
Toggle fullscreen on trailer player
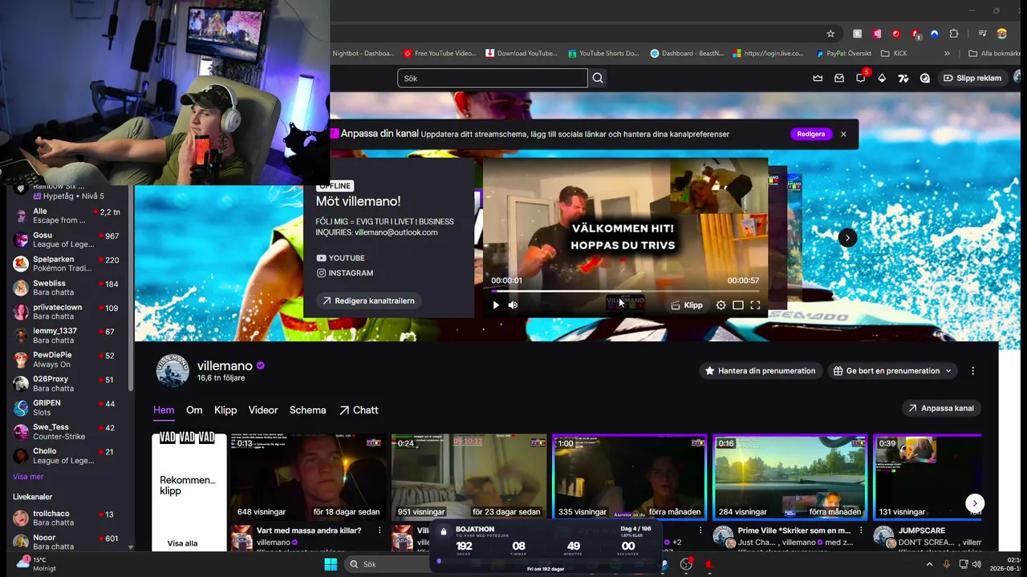point(755,305)
